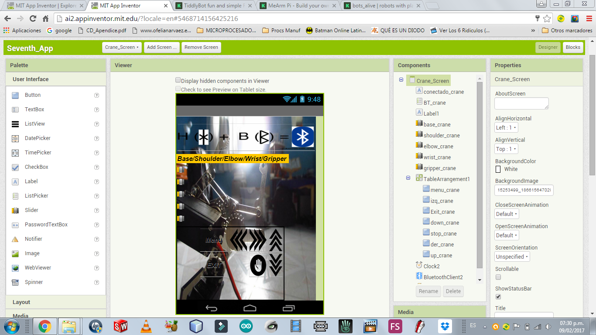Viewport: 596px width, 335px height.
Task: Click the BackgroundImage filename field
Action: [x=524, y=191]
